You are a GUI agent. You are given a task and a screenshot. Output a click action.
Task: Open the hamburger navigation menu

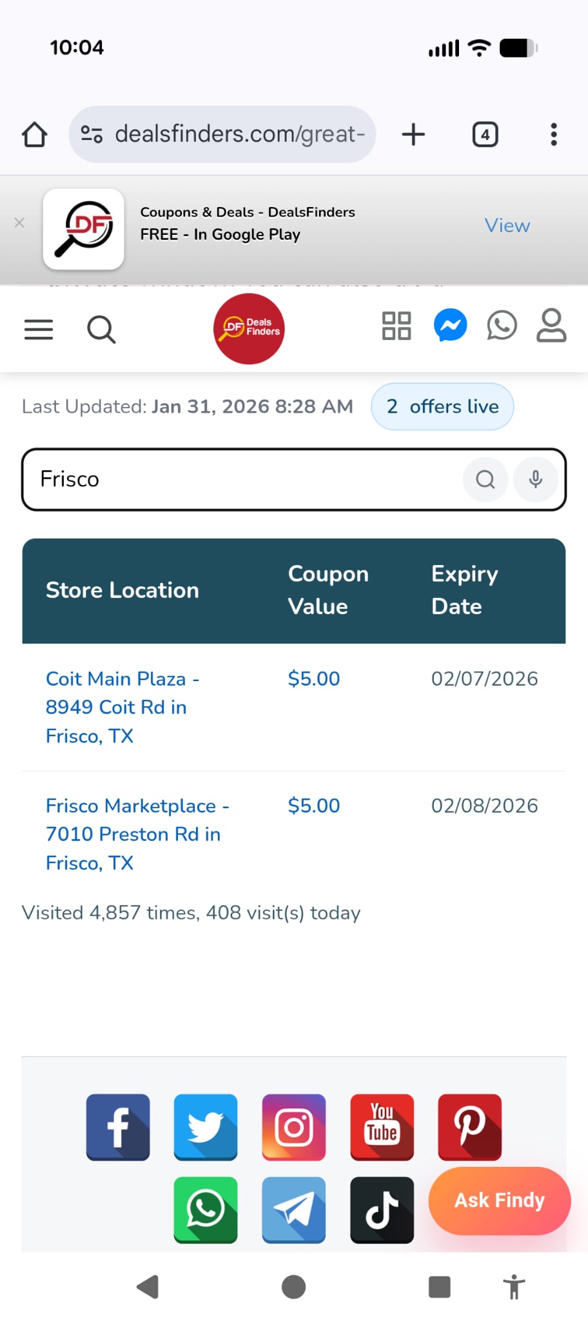click(x=39, y=329)
